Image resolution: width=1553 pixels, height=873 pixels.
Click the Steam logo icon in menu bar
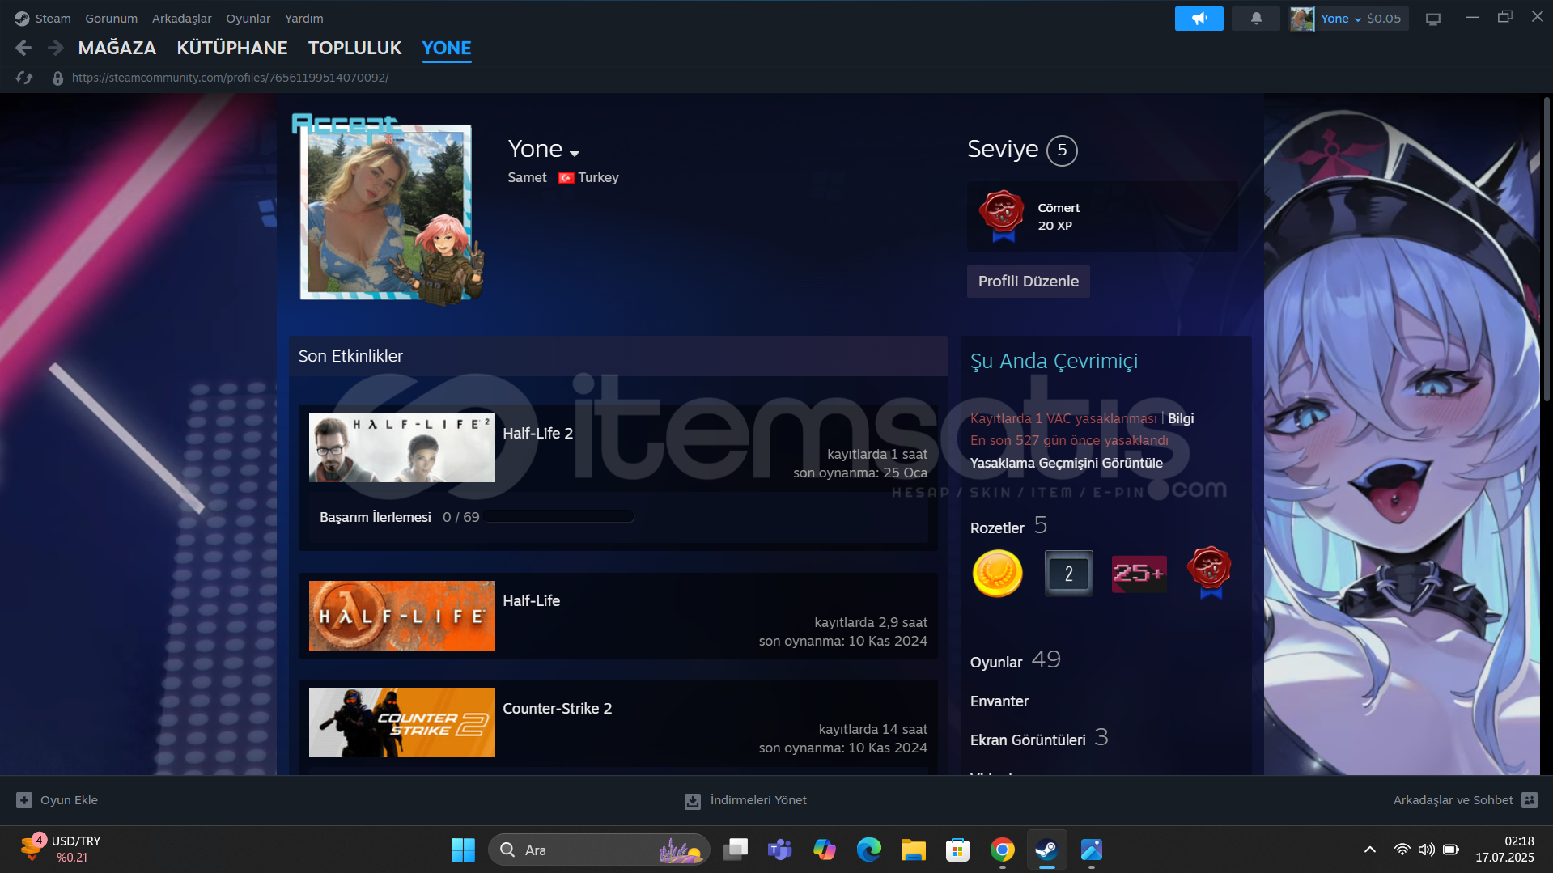pyautogui.click(x=22, y=19)
